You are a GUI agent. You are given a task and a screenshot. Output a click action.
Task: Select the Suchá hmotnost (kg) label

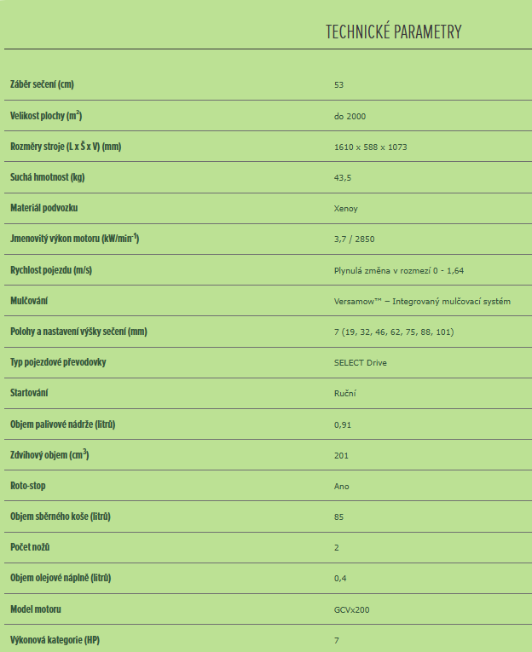click(x=48, y=177)
